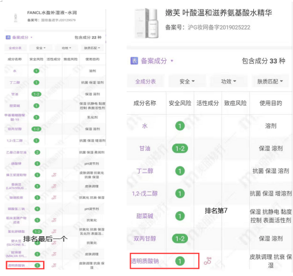Viewport: 293px width, 276px height.
Task: Open 双丙甘醇 ingredient link in 嫩芙 panel
Action: coord(145,239)
